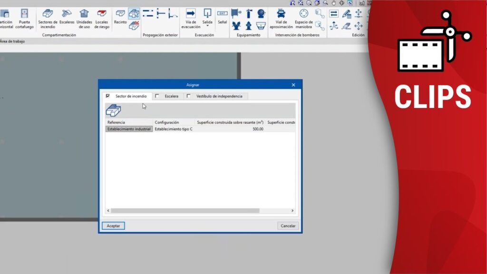Click the Vía de evacuación tool
This screenshot has height=274, width=487.
191,17
